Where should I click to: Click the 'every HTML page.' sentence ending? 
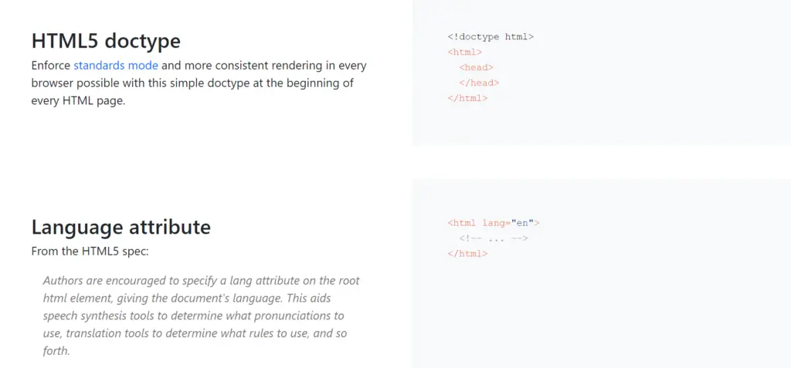pyautogui.click(x=78, y=101)
